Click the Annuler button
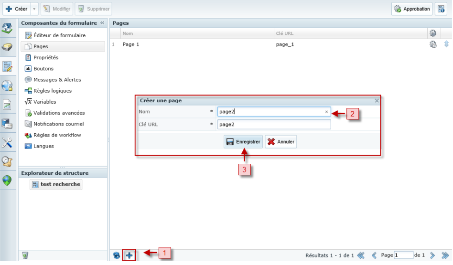 [281, 142]
